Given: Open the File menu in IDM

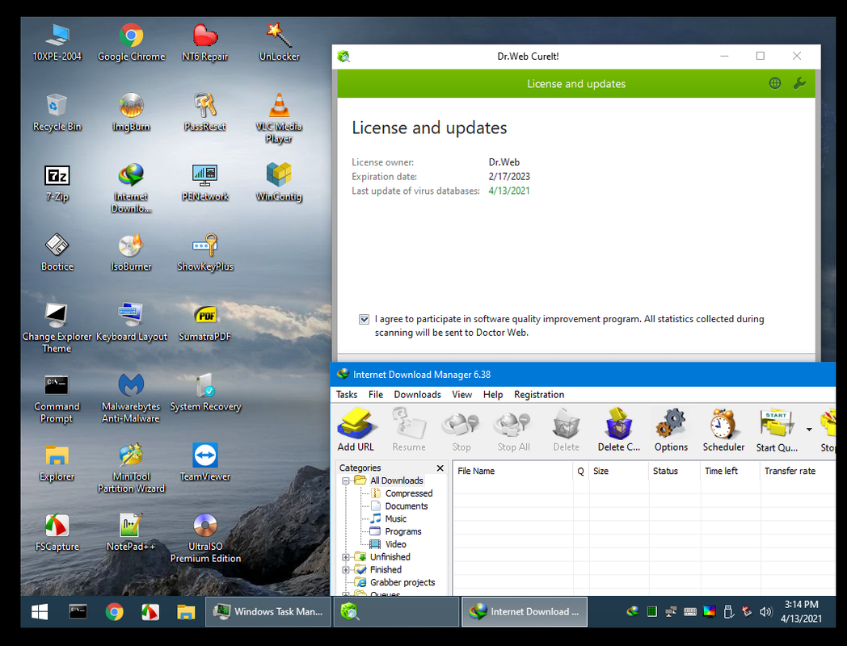Looking at the screenshot, I should coord(376,395).
